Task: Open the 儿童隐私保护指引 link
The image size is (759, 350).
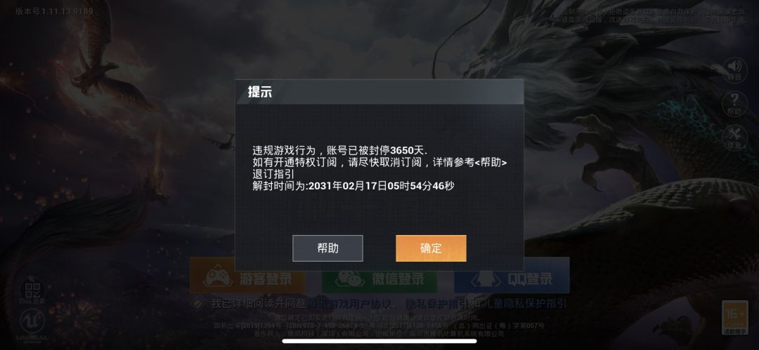Action: (x=523, y=304)
